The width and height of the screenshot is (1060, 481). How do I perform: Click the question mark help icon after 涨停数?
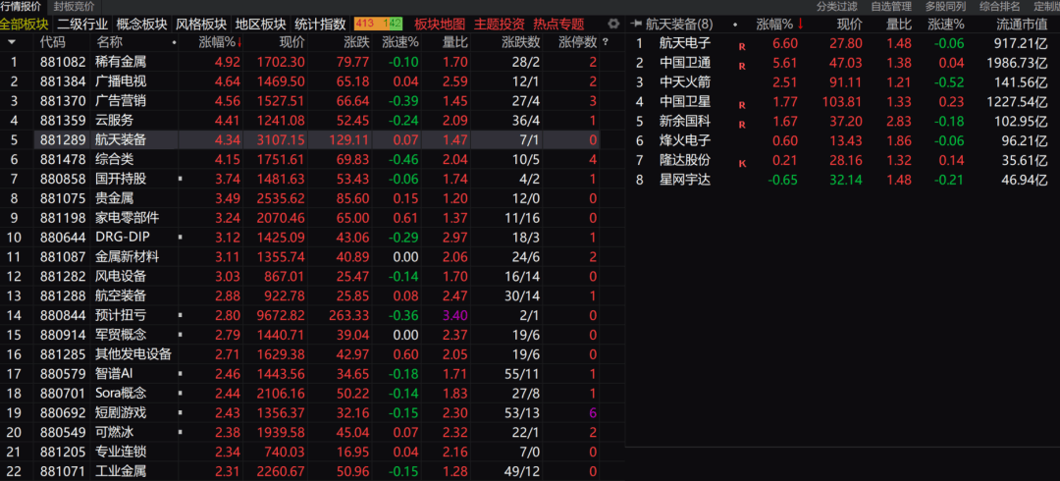(x=605, y=42)
